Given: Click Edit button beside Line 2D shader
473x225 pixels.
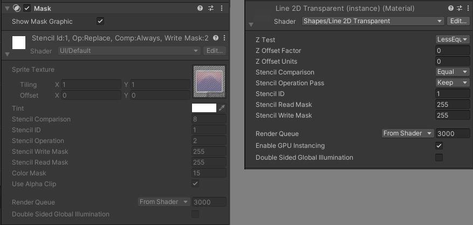Looking at the screenshot, I should pos(458,21).
